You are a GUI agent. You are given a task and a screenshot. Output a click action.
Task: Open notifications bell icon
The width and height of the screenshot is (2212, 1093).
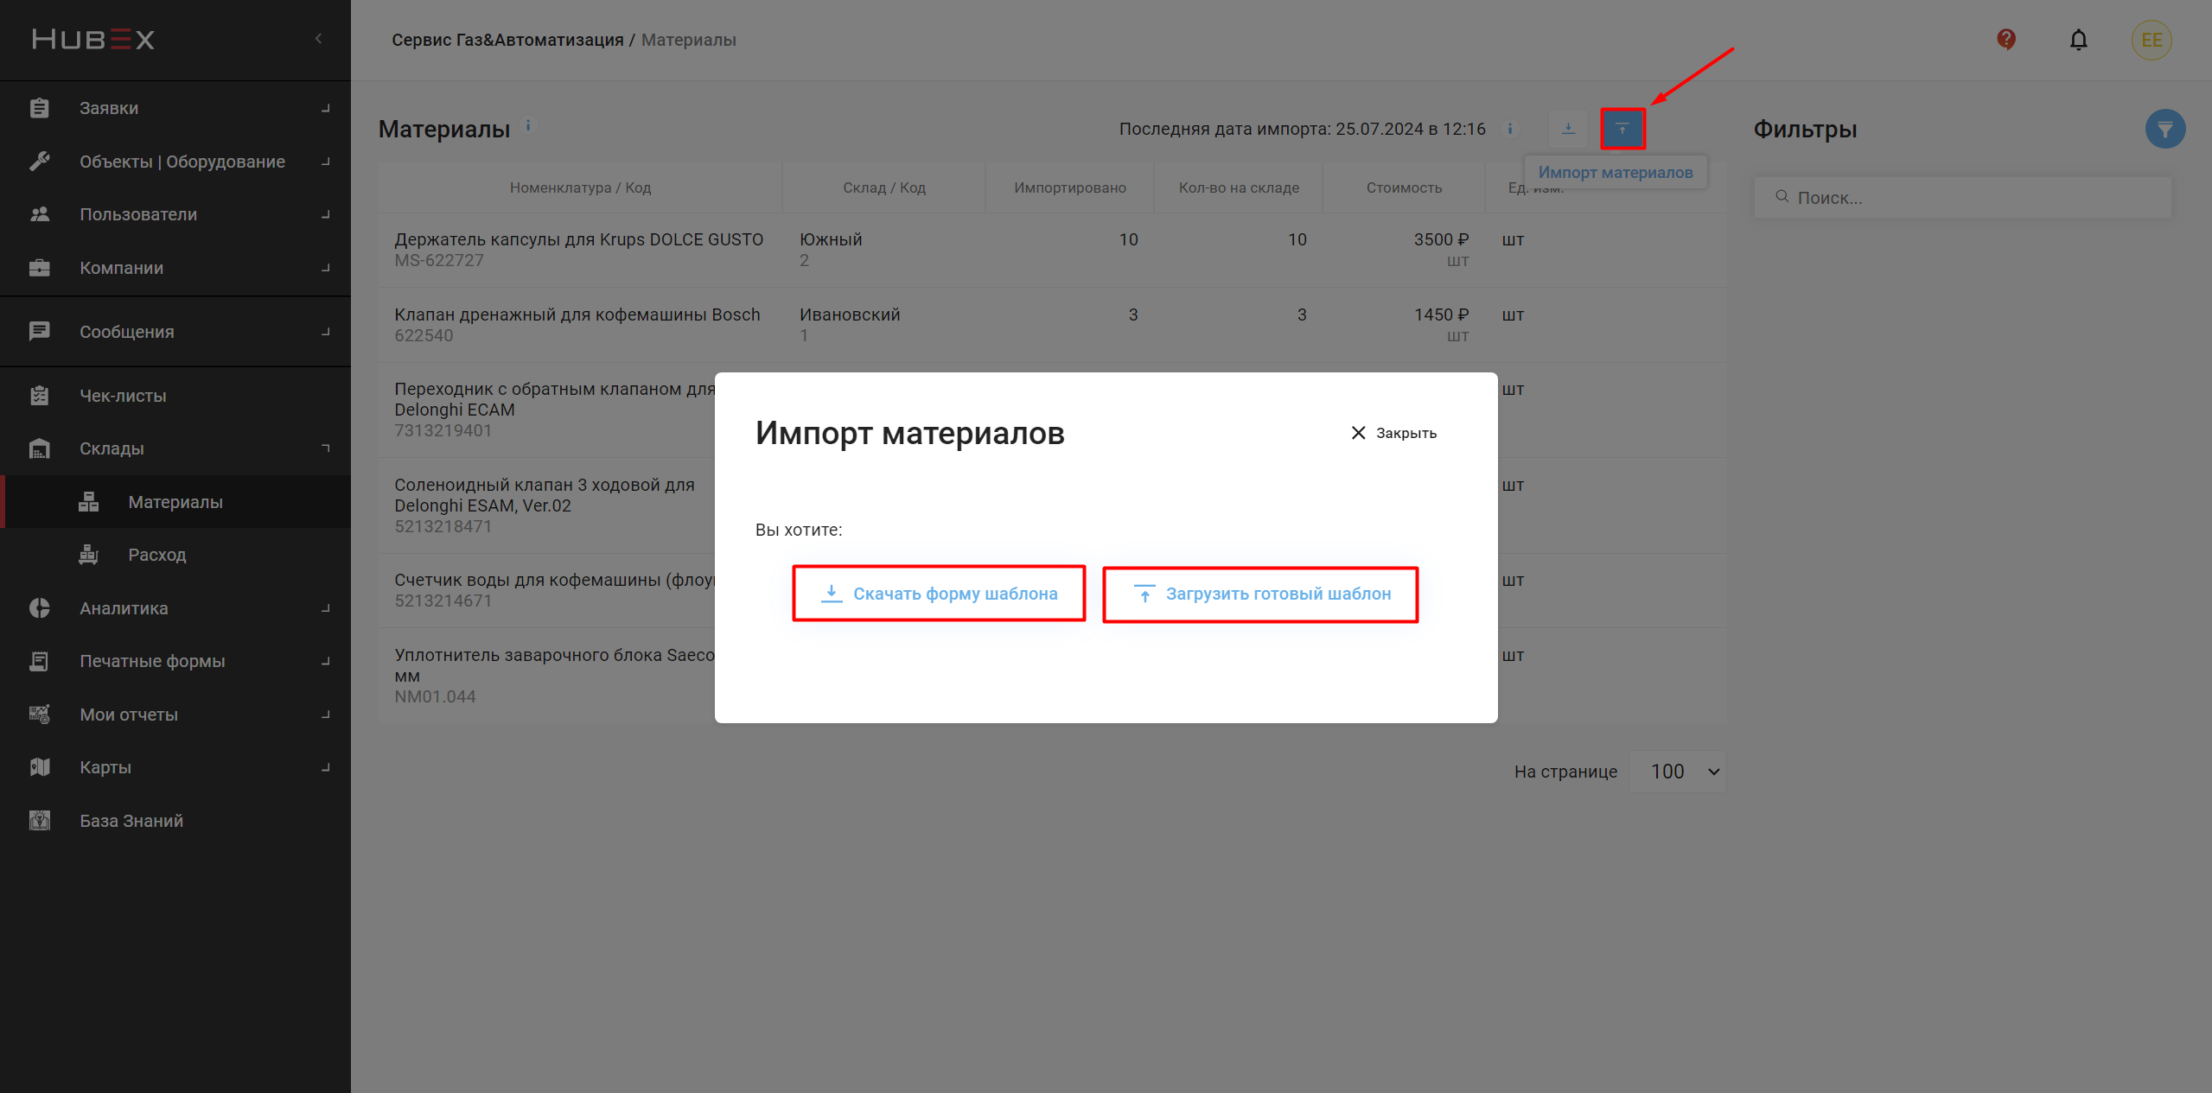2078,40
